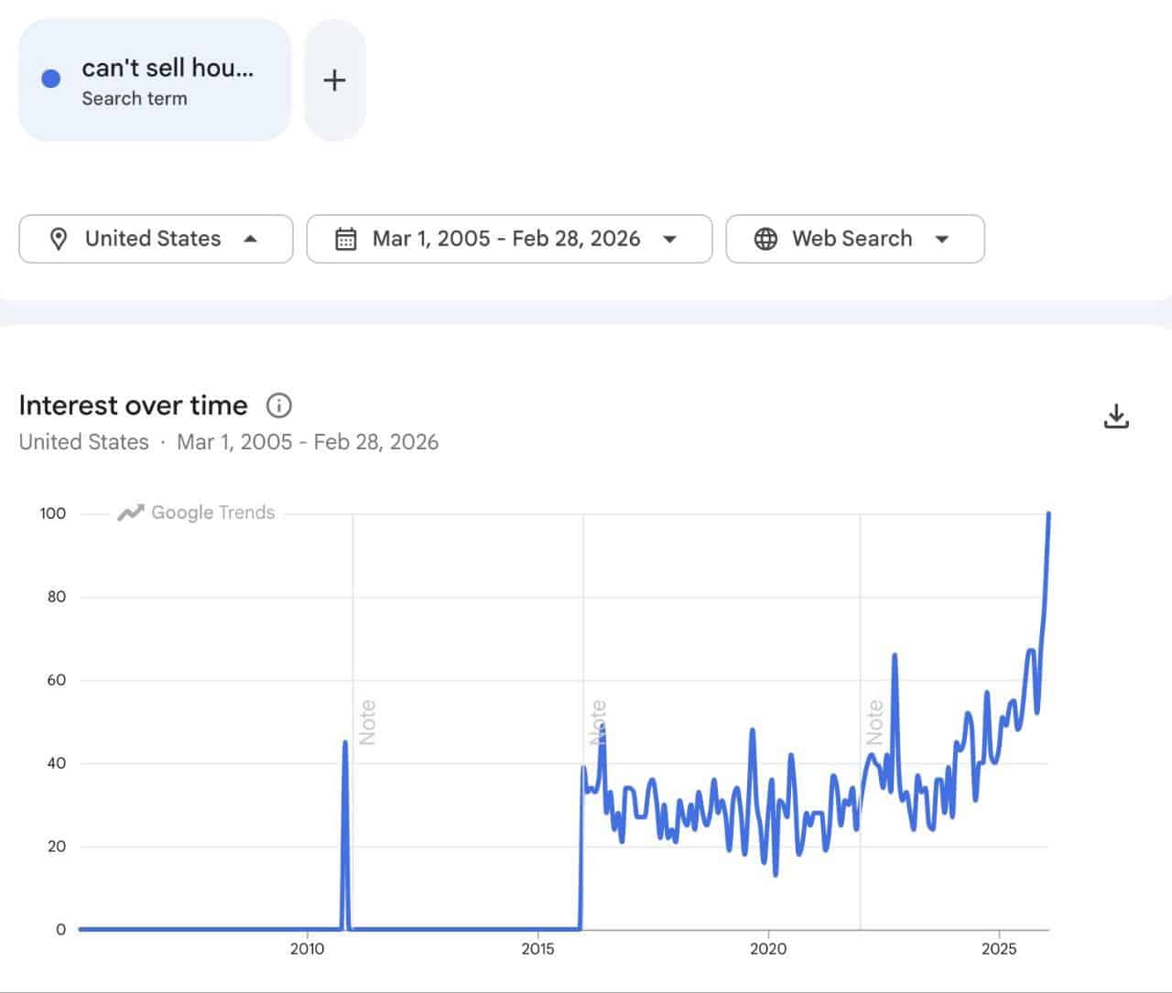Click the 2020 axis label on the chart
Screen dimensions: 1172x993
click(770, 949)
